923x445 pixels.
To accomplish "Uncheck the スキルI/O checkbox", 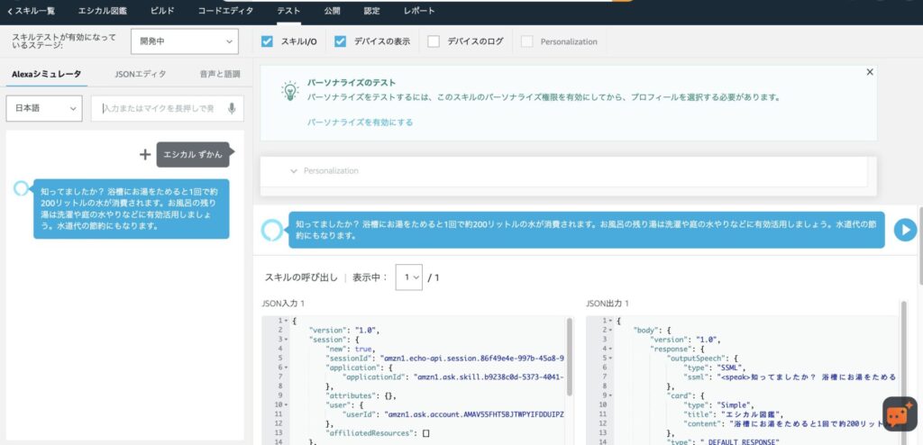I will tap(267, 41).
